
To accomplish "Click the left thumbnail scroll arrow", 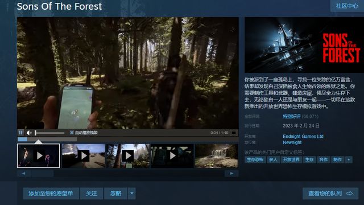I will pos(23,173).
